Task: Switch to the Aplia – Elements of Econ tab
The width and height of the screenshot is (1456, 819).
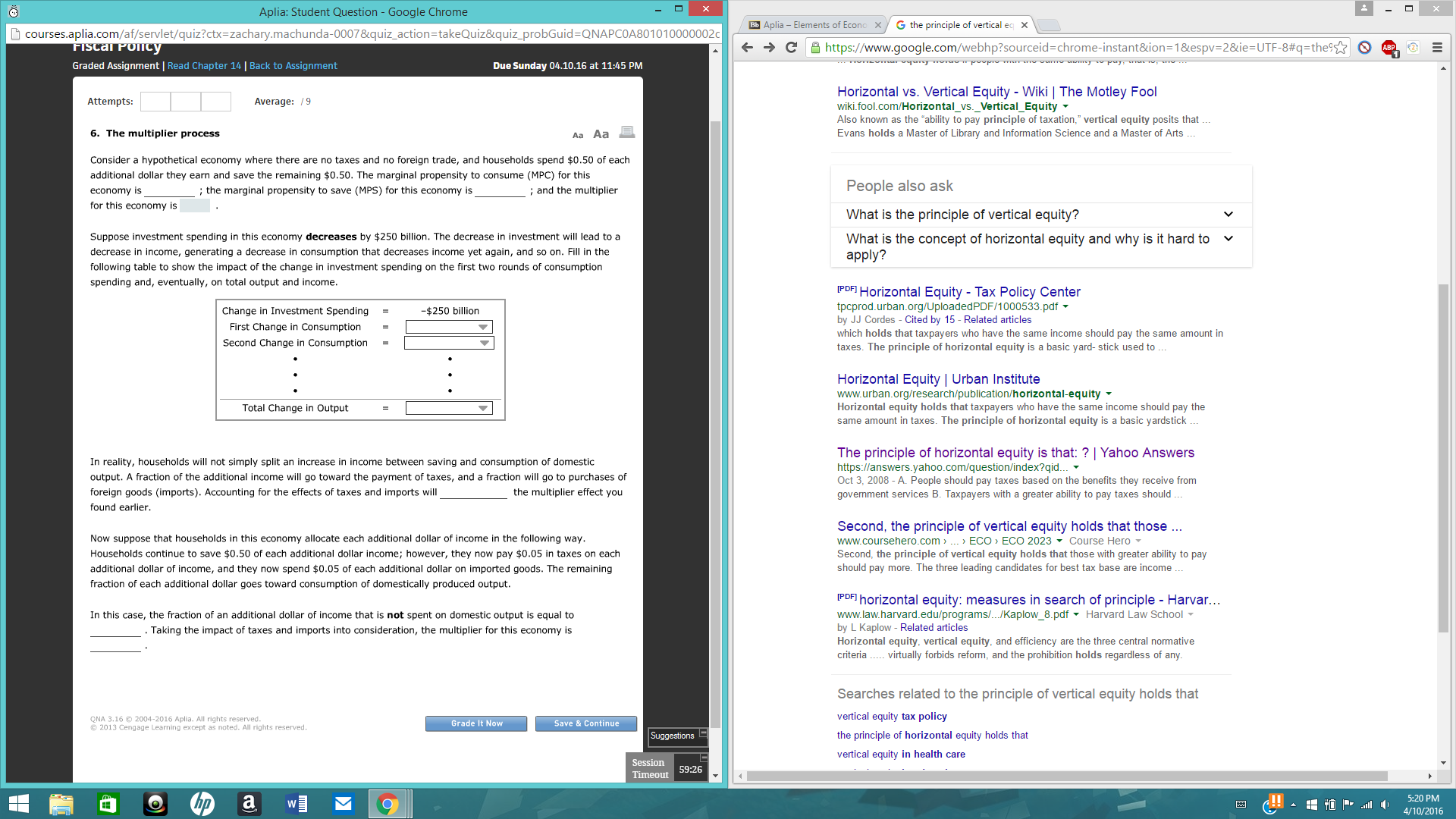Action: (813, 25)
